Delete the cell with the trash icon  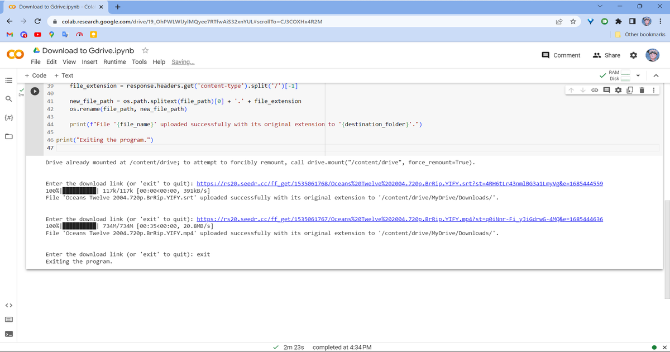pos(641,90)
